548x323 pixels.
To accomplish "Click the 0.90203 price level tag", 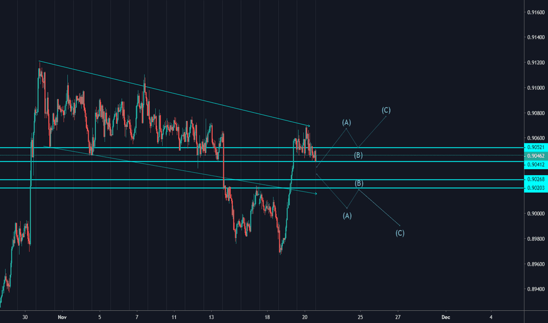I will (534, 188).
